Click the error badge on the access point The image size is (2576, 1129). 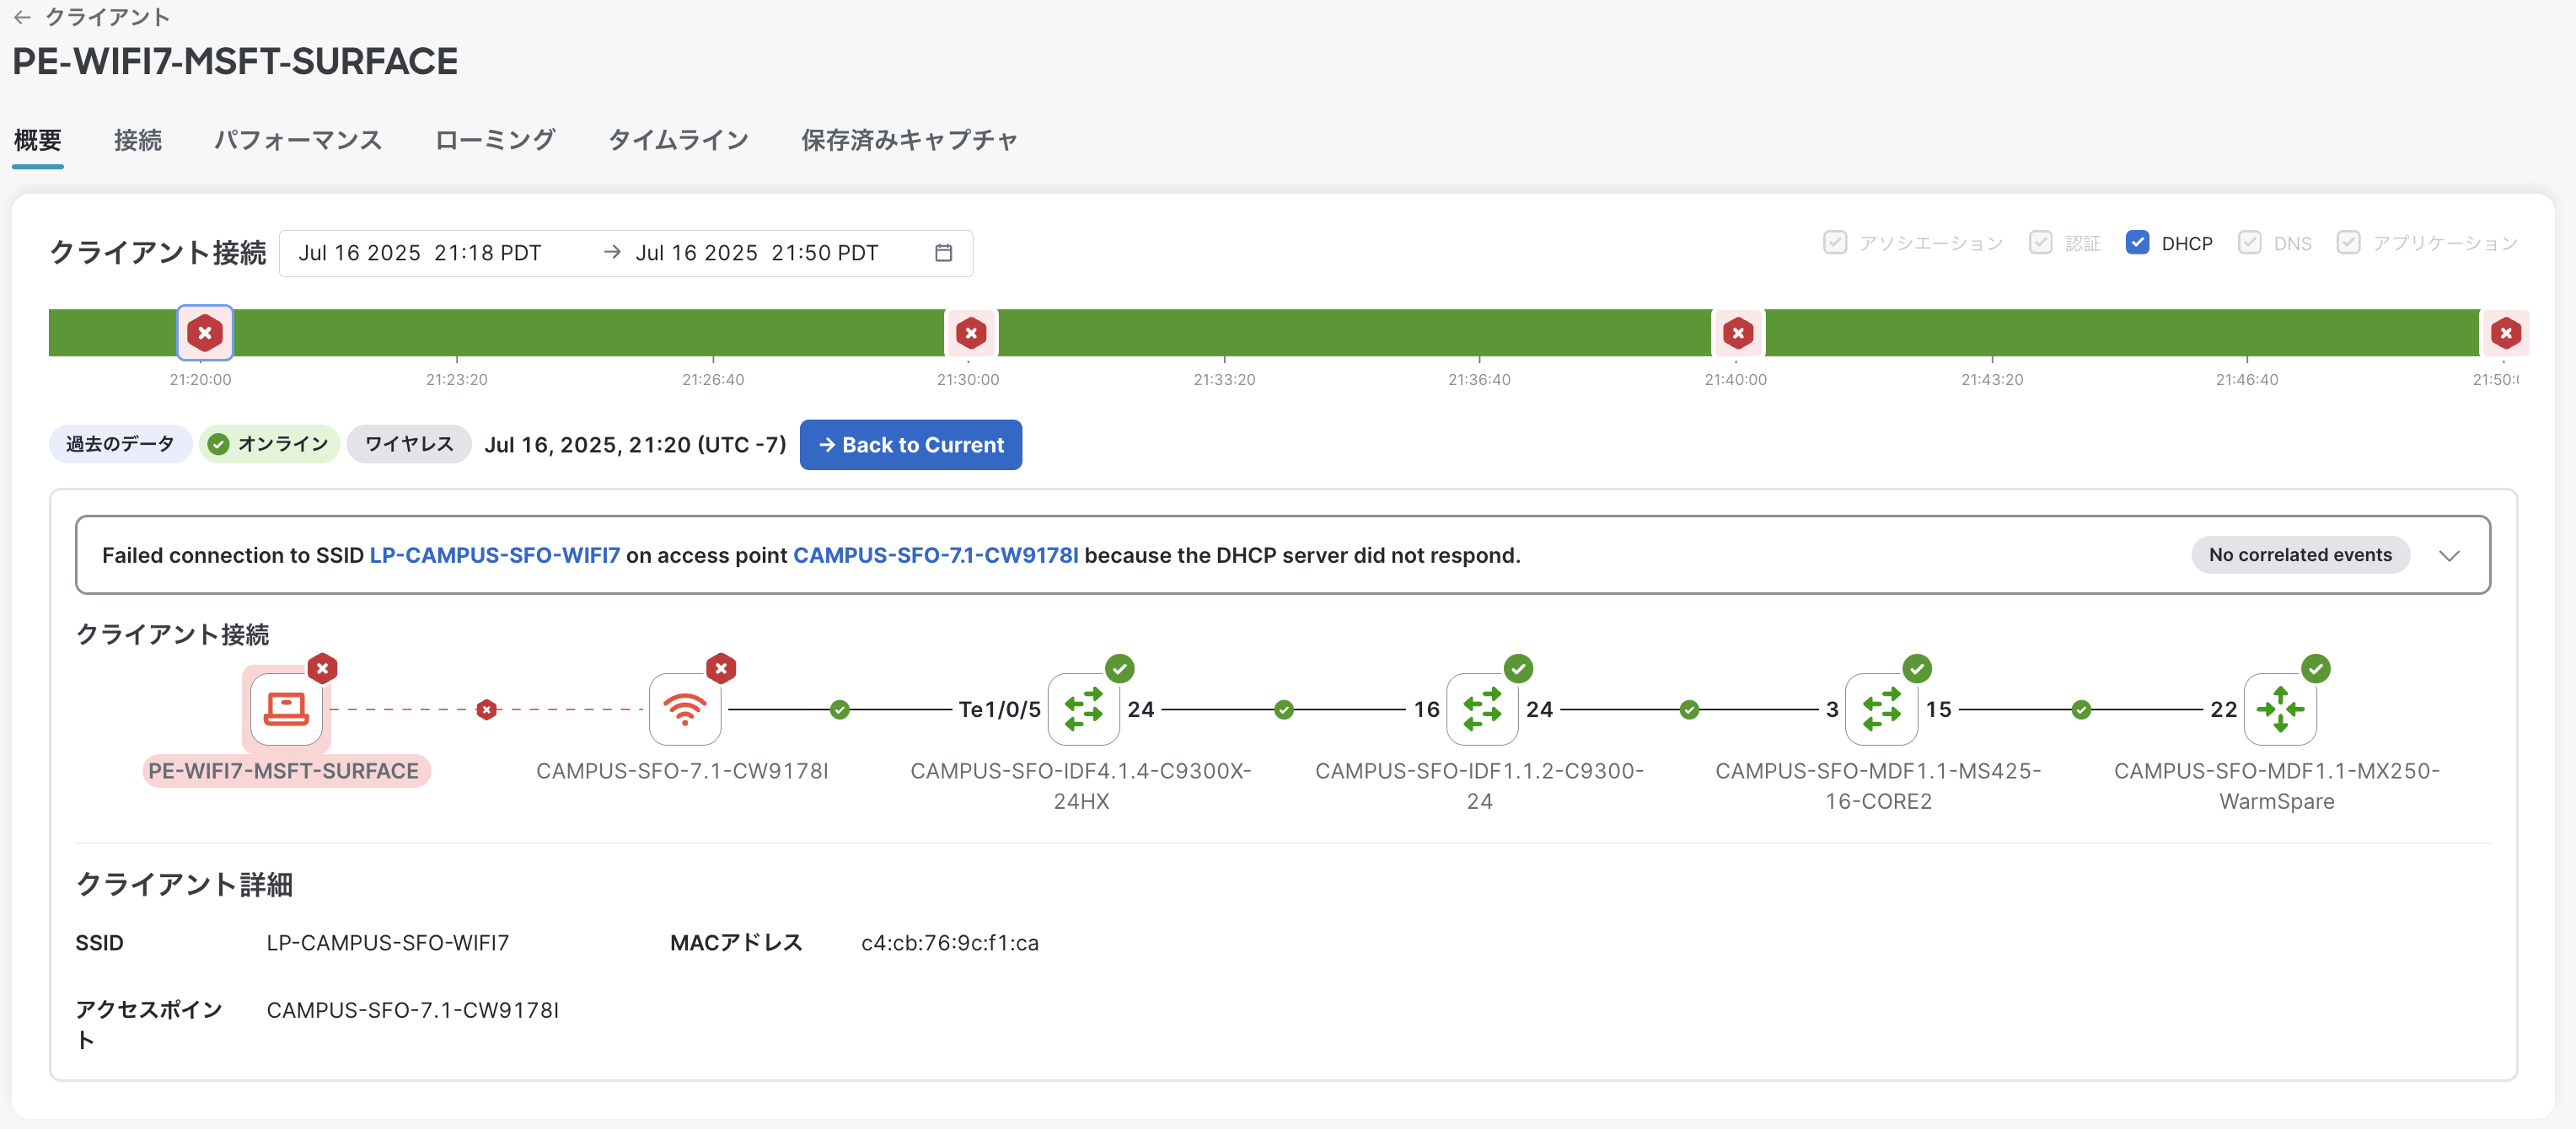coord(722,668)
